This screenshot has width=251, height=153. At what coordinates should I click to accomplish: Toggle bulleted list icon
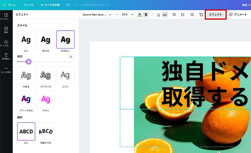(x=183, y=15)
